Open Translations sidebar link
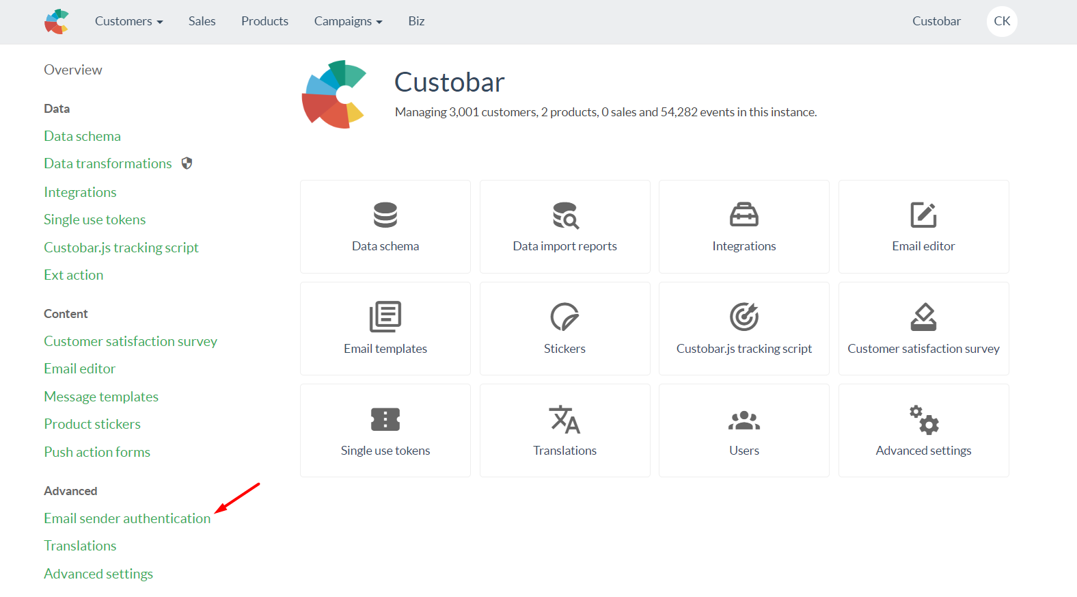The width and height of the screenshot is (1077, 597). coord(80,546)
